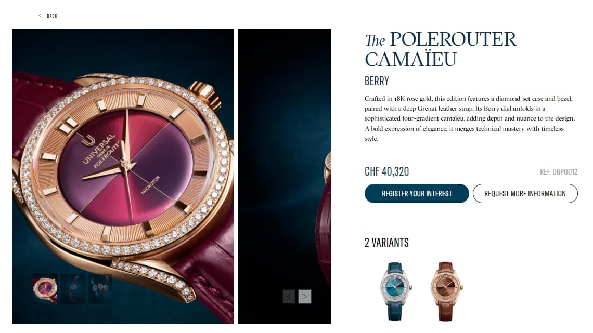Open the large berry dial watch image
Screen dimensions: 593x333
pos(123,176)
